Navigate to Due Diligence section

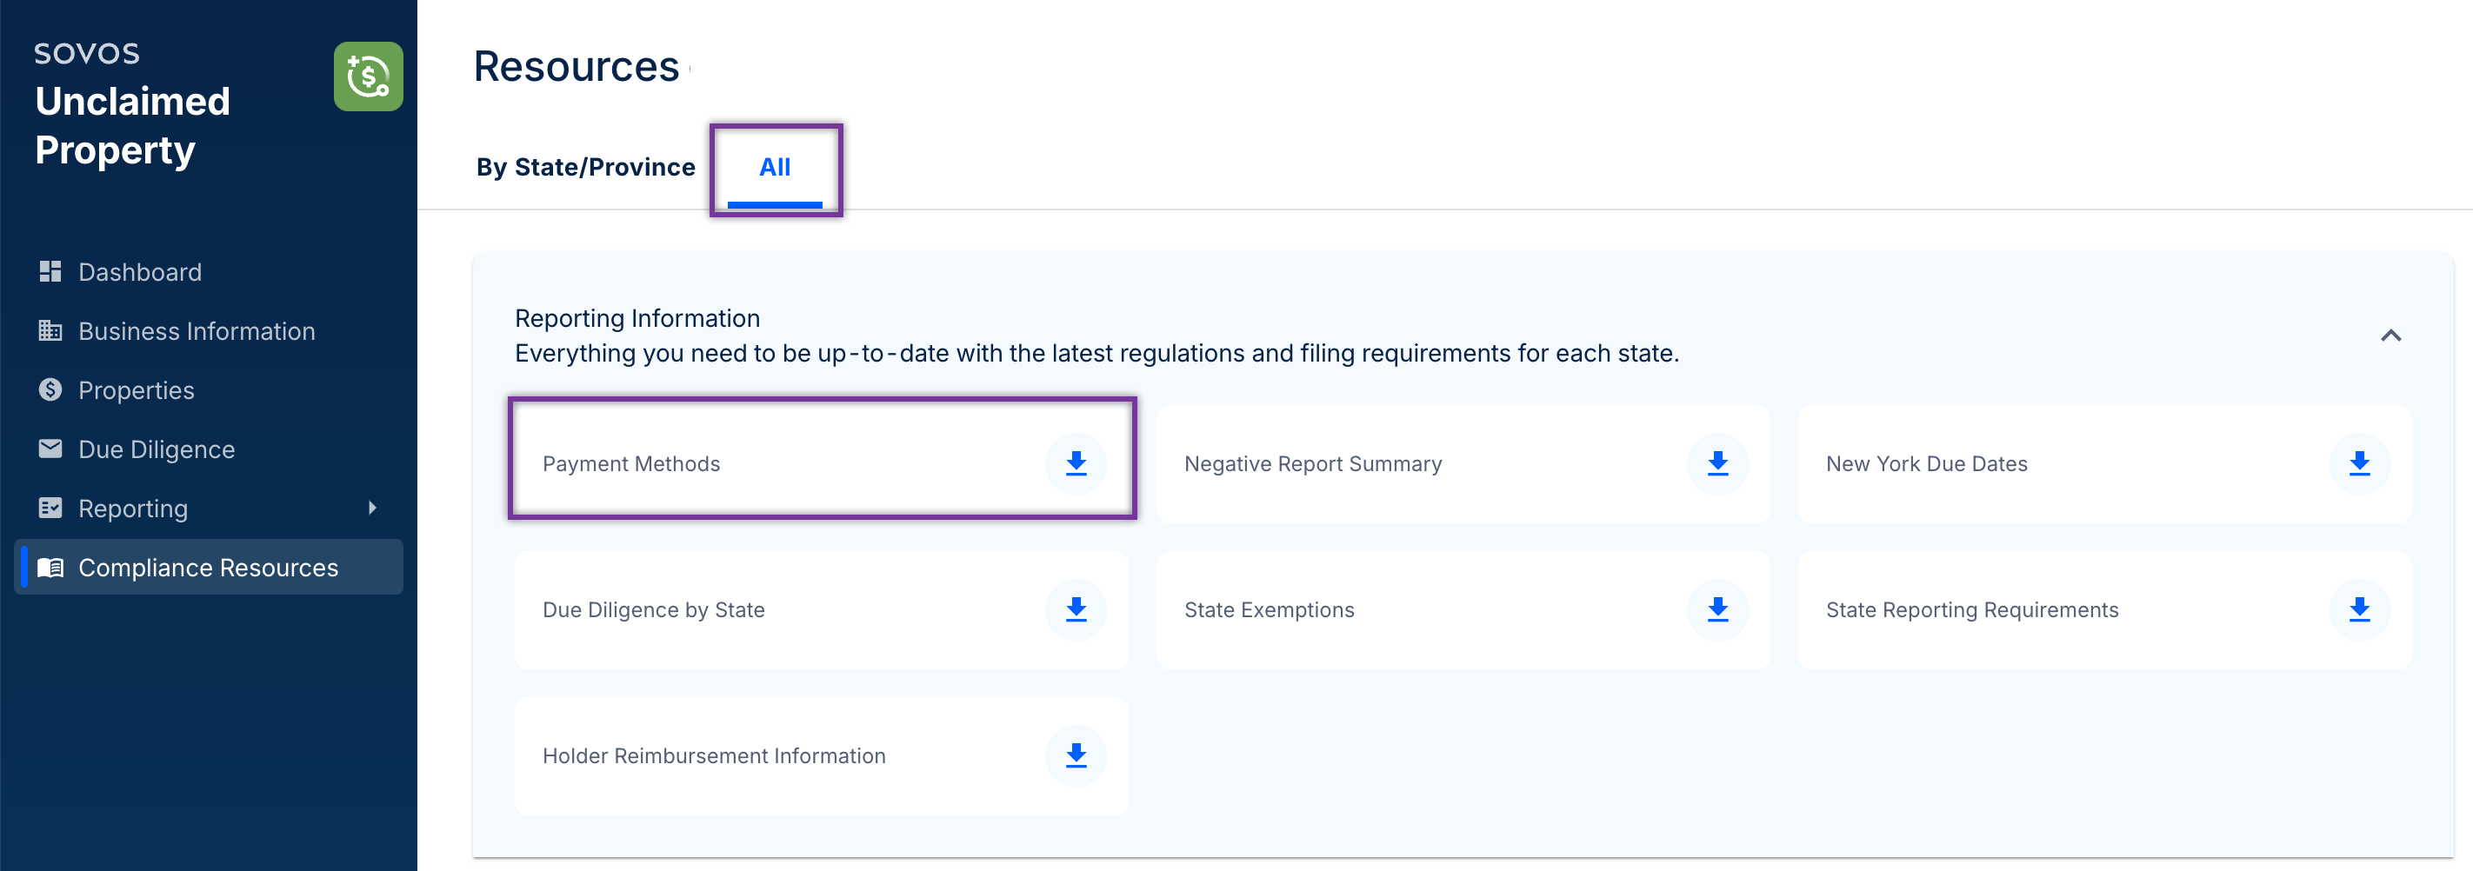pyautogui.click(x=156, y=450)
